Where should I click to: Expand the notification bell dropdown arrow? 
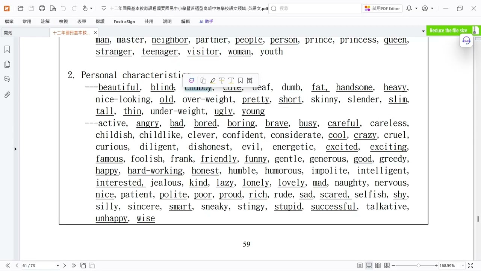tap(416, 8)
